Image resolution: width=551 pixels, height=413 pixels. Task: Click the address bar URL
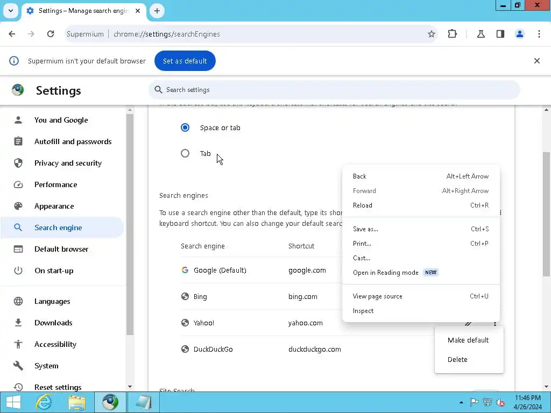tap(167, 34)
